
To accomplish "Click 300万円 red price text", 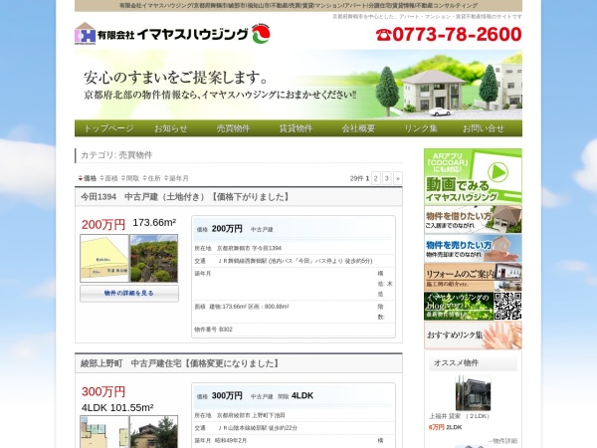I will [x=103, y=391].
